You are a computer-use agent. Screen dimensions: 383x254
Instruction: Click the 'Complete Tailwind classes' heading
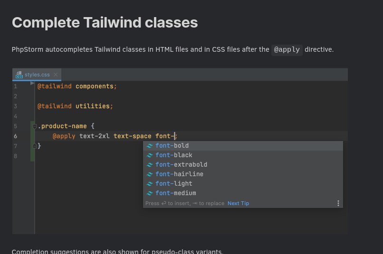105,23
